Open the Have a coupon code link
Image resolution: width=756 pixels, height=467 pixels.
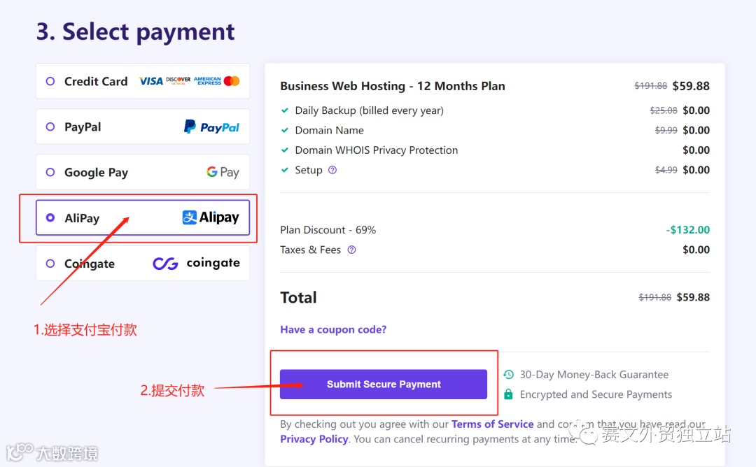click(333, 329)
